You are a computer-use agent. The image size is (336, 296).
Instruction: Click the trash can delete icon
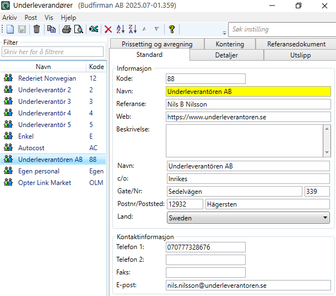(37, 29)
